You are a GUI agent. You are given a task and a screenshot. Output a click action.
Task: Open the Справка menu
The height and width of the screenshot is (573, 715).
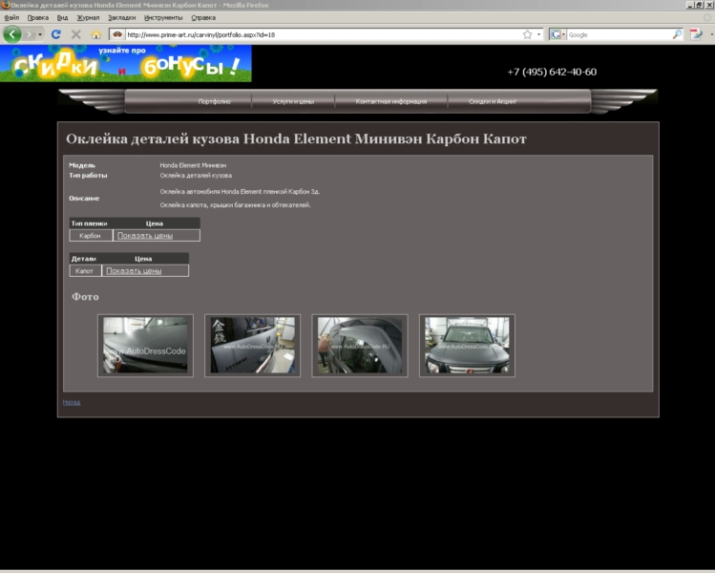click(x=203, y=18)
